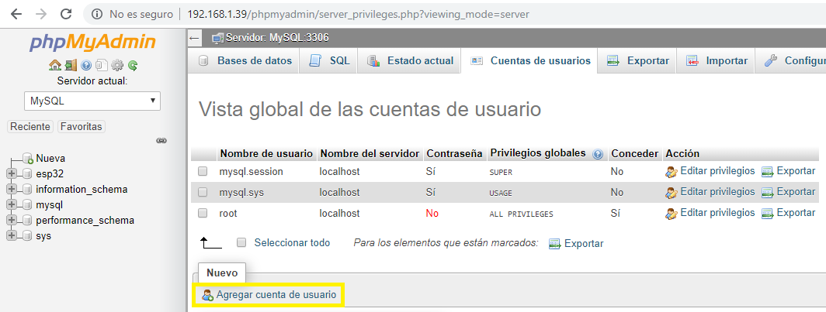Expand the esp32 database tree node
The image size is (826, 312).
12,174
